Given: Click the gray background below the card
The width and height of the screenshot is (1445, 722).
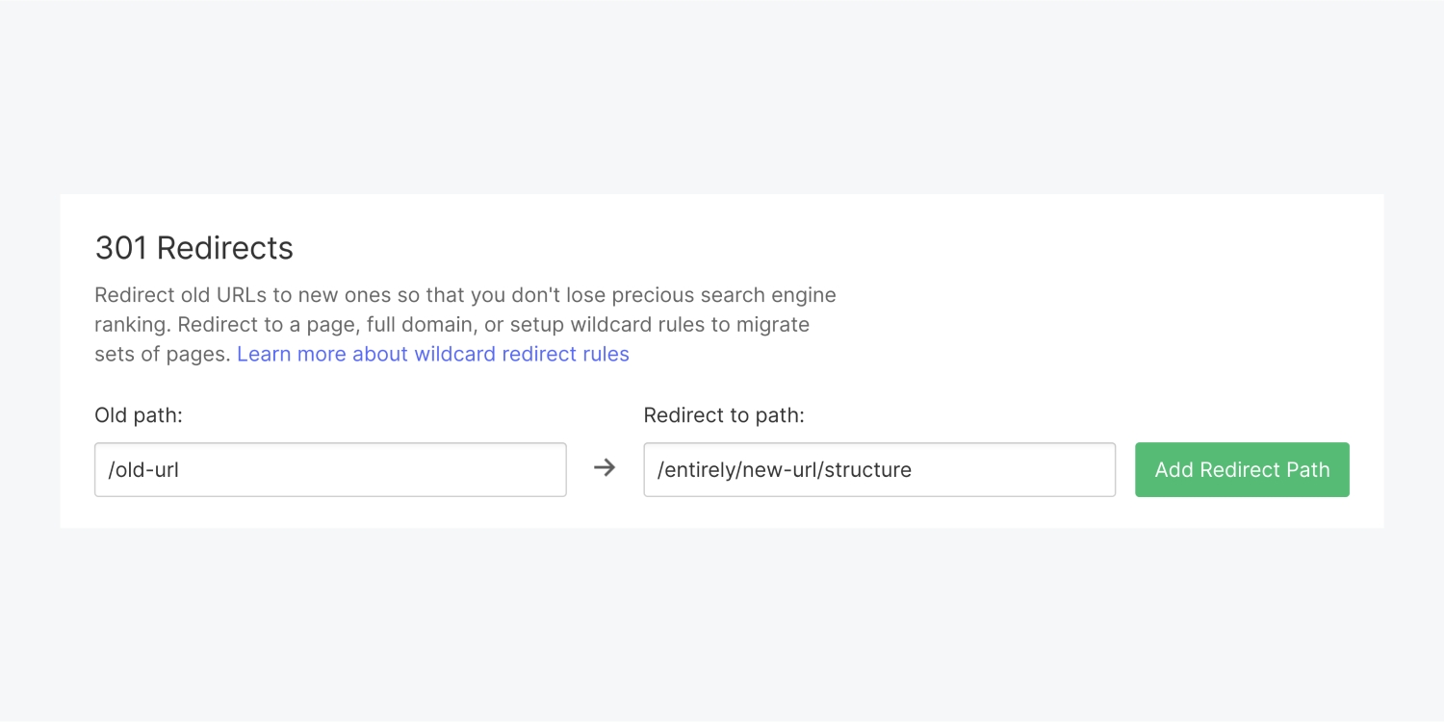Looking at the screenshot, I should pyautogui.click(x=722, y=625).
